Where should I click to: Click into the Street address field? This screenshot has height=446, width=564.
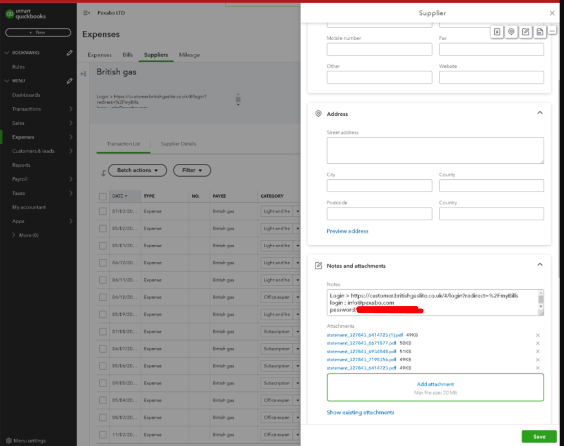pyautogui.click(x=435, y=151)
